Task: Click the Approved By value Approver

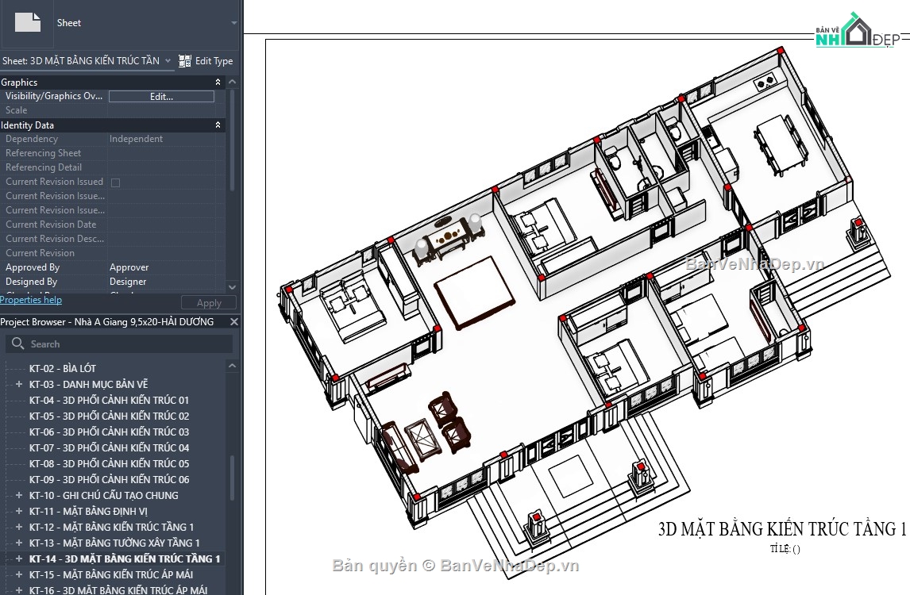Action: click(129, 267)
